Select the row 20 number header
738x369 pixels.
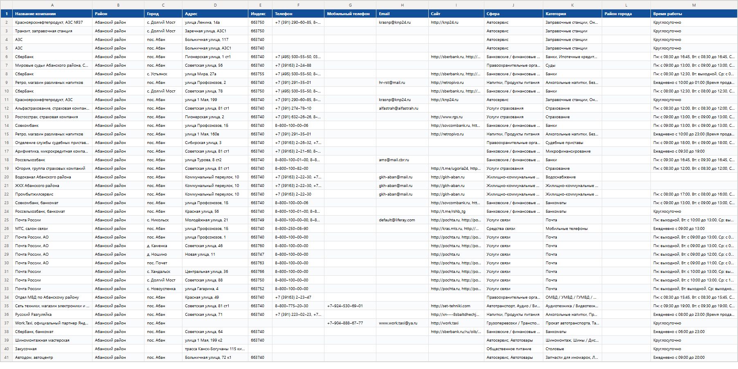click(x=7, y=177)
